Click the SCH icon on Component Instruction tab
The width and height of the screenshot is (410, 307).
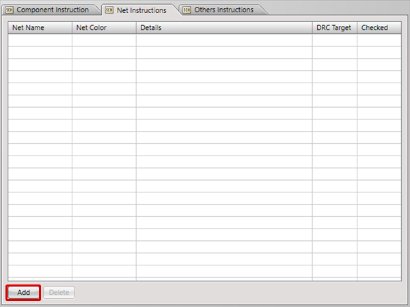pyautogui.click(x=10, y=10)
